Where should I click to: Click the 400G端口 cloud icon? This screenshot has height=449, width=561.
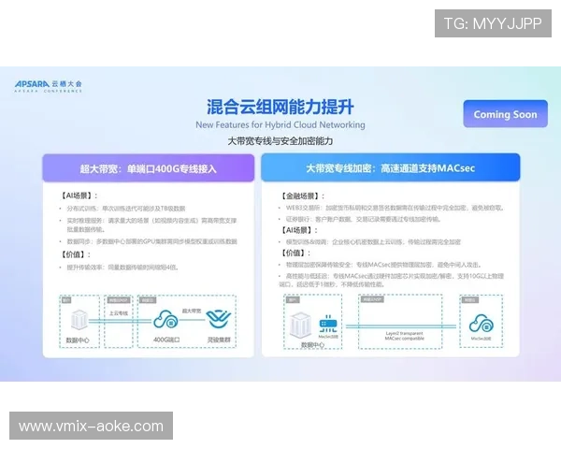pyautogui.click(x=165, y=319)
